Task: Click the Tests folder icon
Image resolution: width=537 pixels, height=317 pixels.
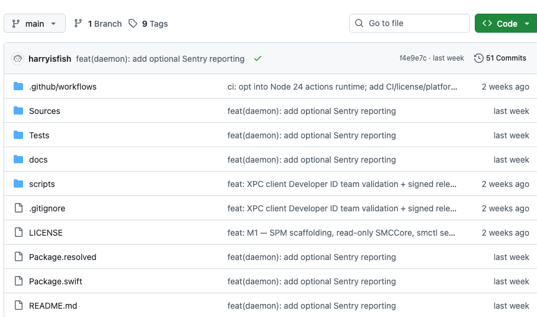Action: coord(18,135)
